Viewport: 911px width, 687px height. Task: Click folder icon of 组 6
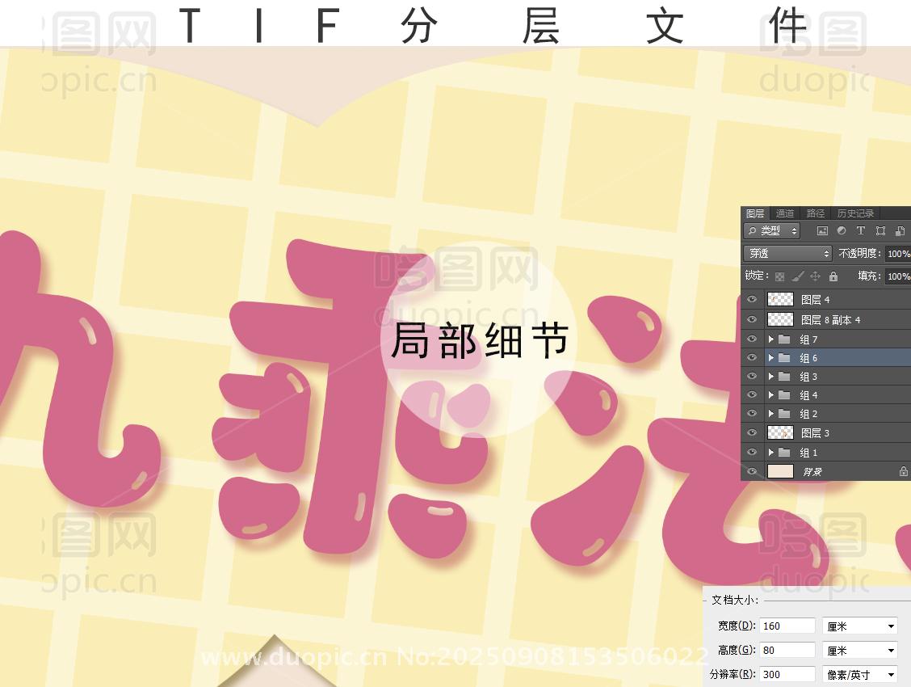tap(784, 357)
